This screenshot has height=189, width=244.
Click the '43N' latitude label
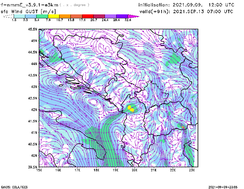pyautogui.click(x=34, y=87)
